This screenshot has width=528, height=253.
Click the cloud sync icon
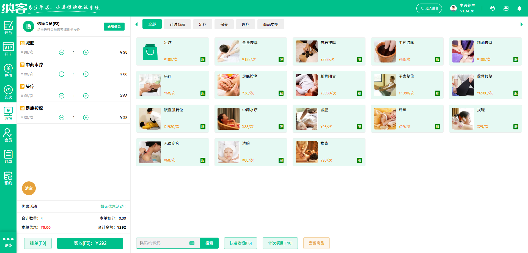tap(506, 9)
